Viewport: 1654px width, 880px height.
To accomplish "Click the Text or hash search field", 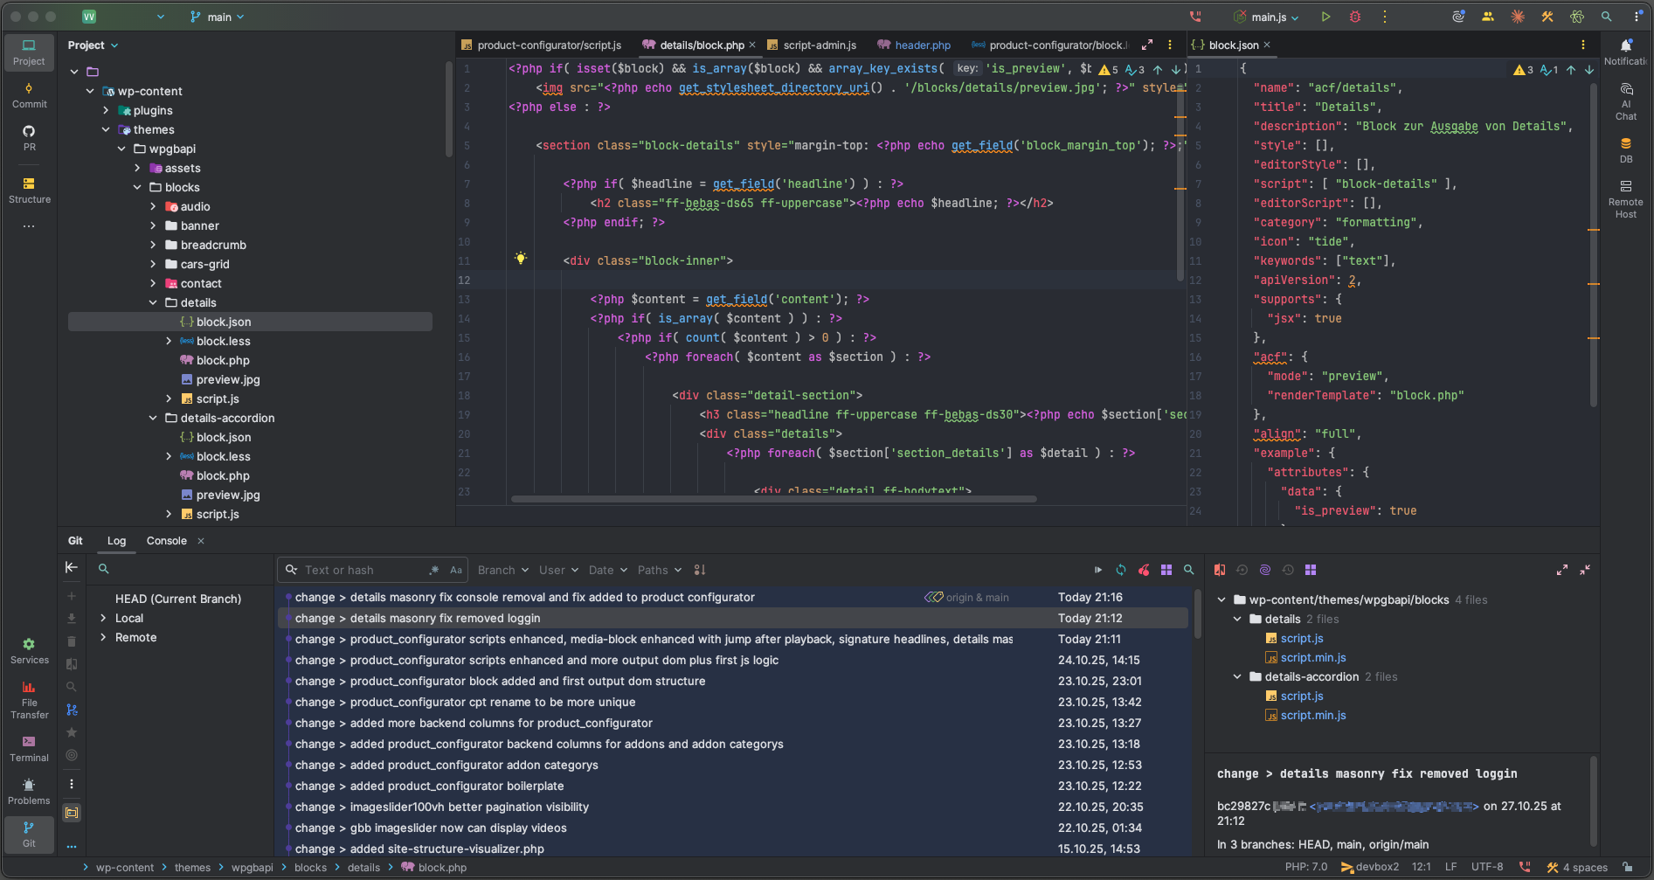I will click(358, 570).
